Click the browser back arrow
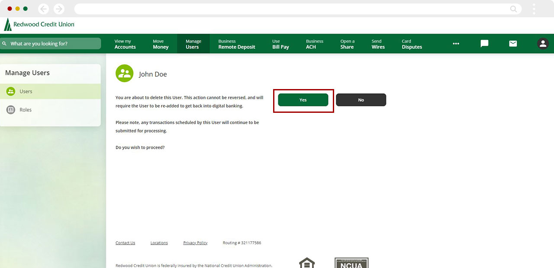The width and height of the screenshot is (554, 268). click(x=43, y=9)
